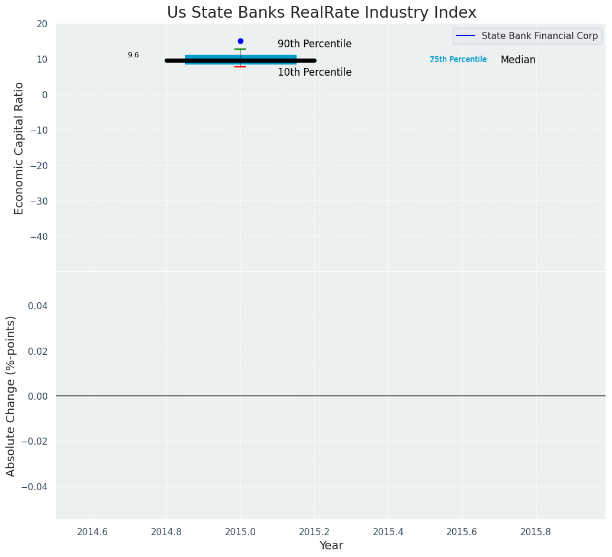This screenshot has height=557, width=612.
Task: Click the chart title text
Action: [321, 12]
